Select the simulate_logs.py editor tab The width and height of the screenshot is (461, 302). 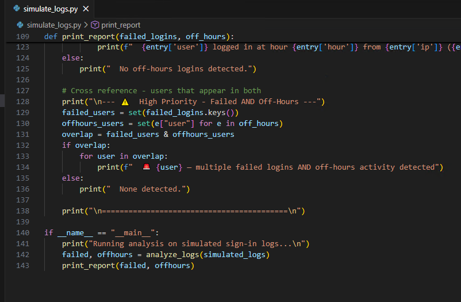tap(50, 9)
